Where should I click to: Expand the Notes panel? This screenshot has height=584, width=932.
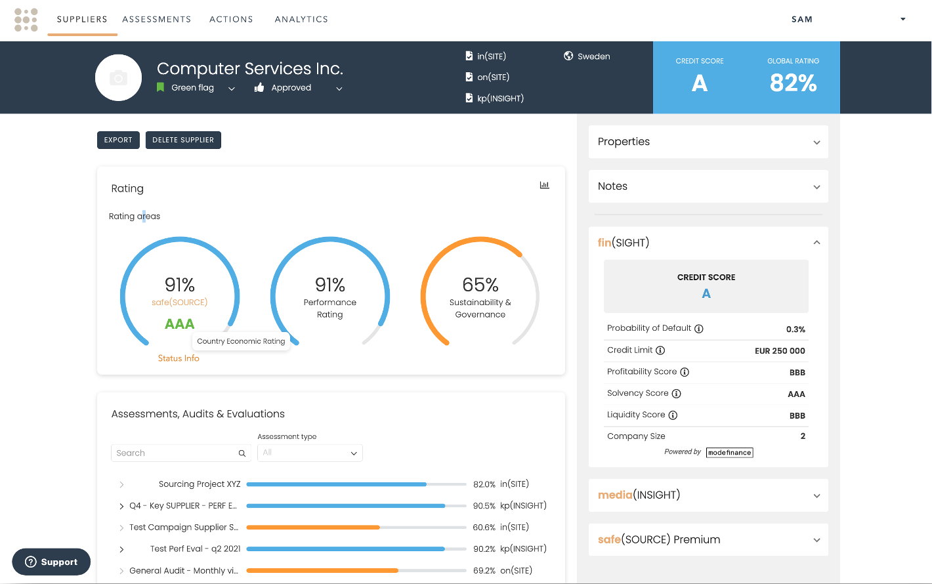tap(816, 187)
